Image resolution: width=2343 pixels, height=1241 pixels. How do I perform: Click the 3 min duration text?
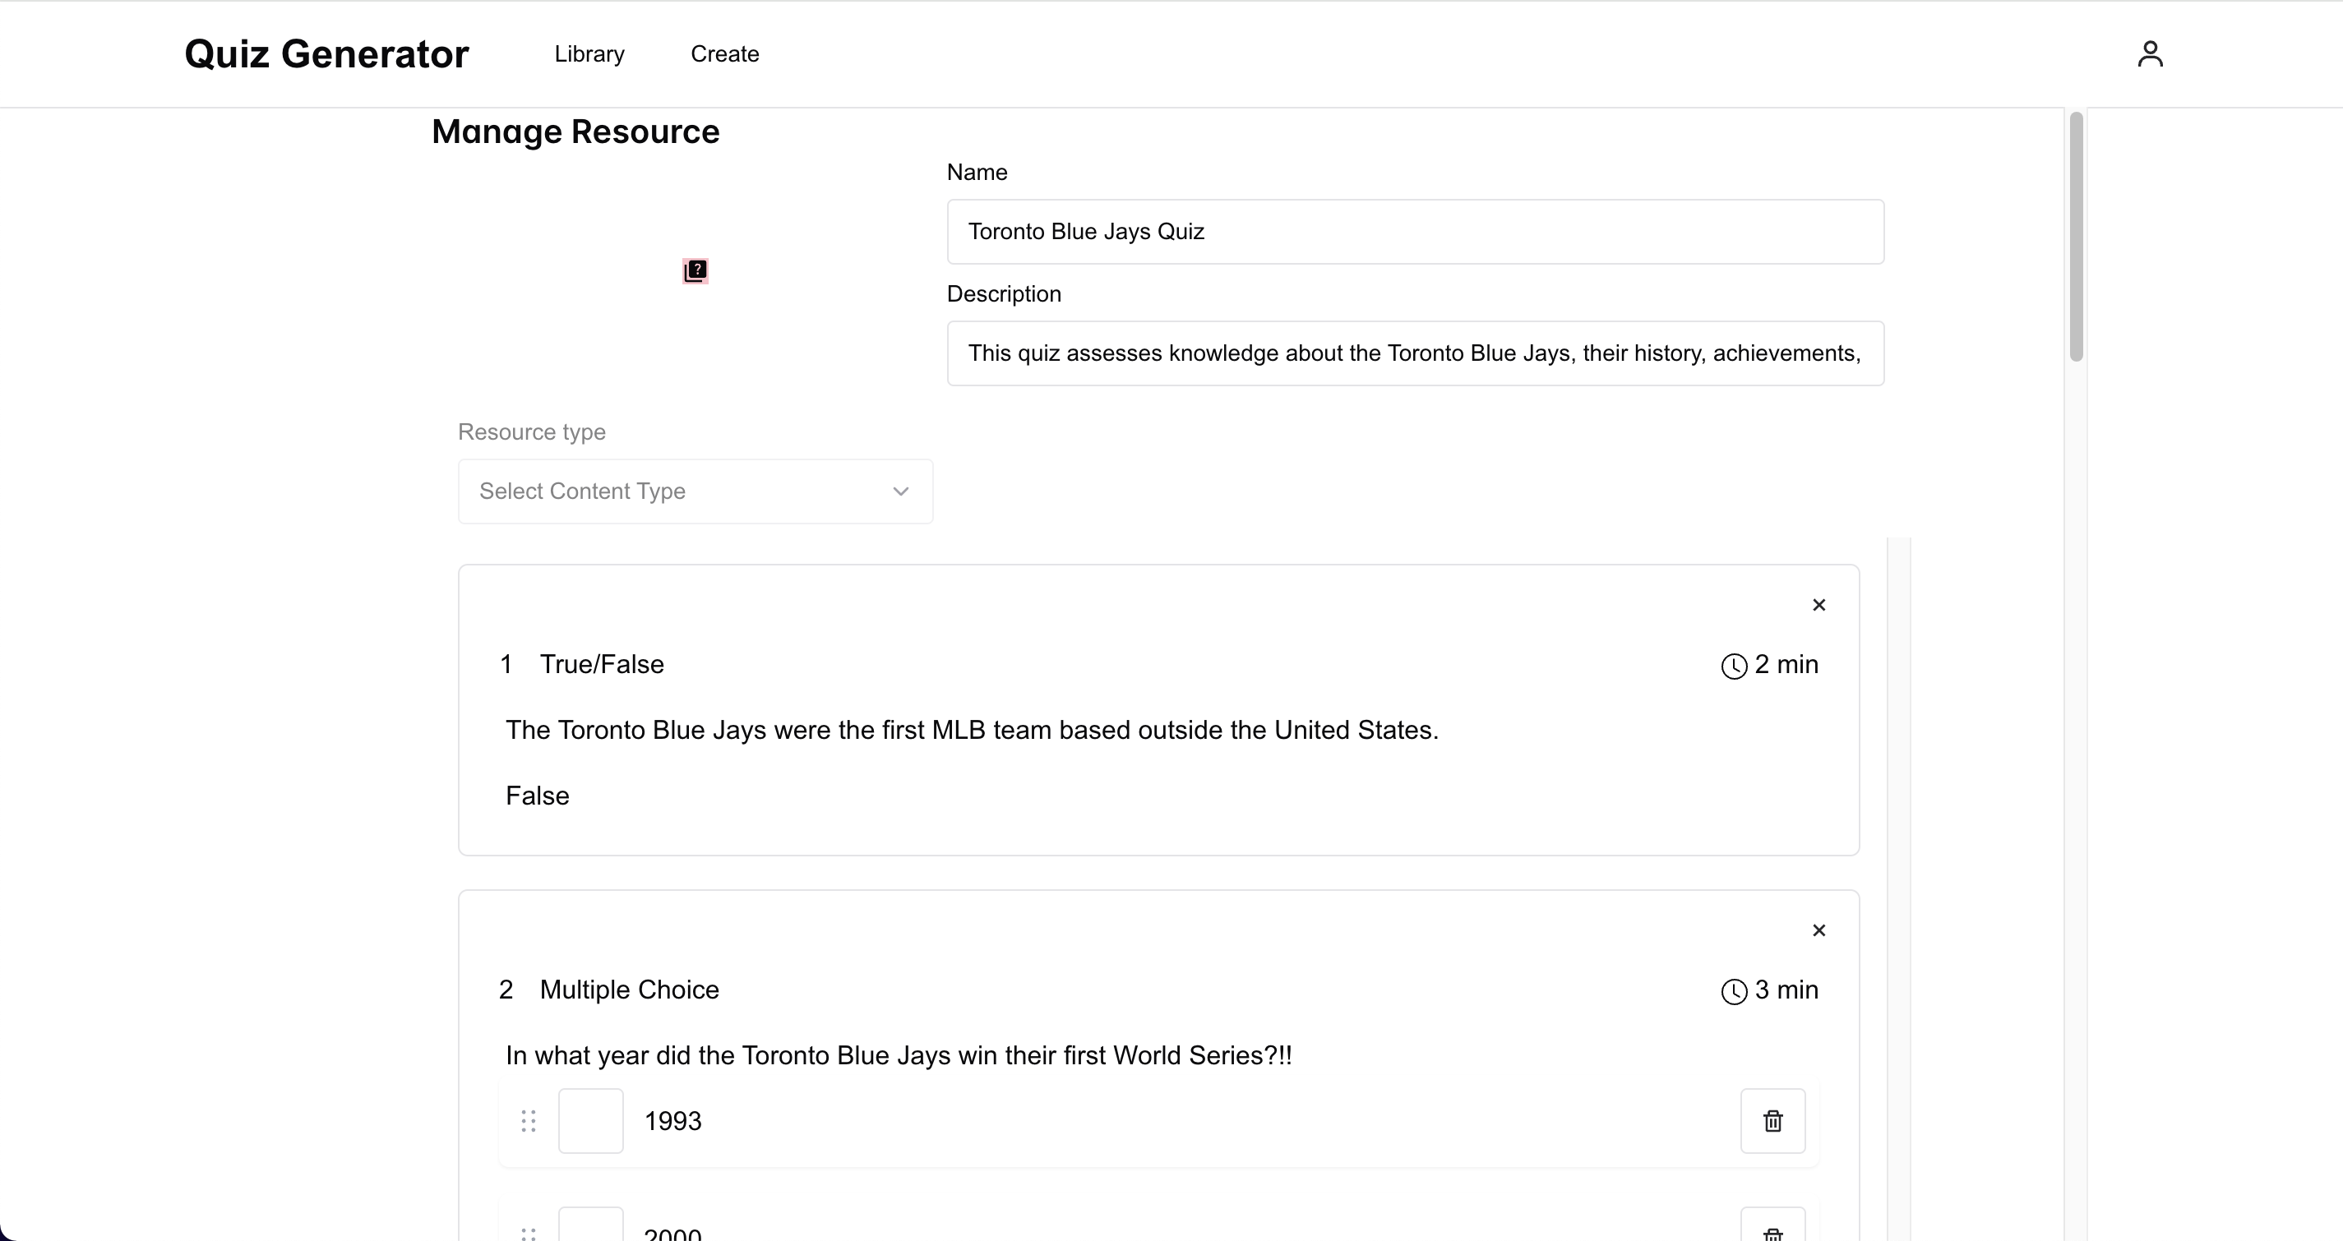1786,990
